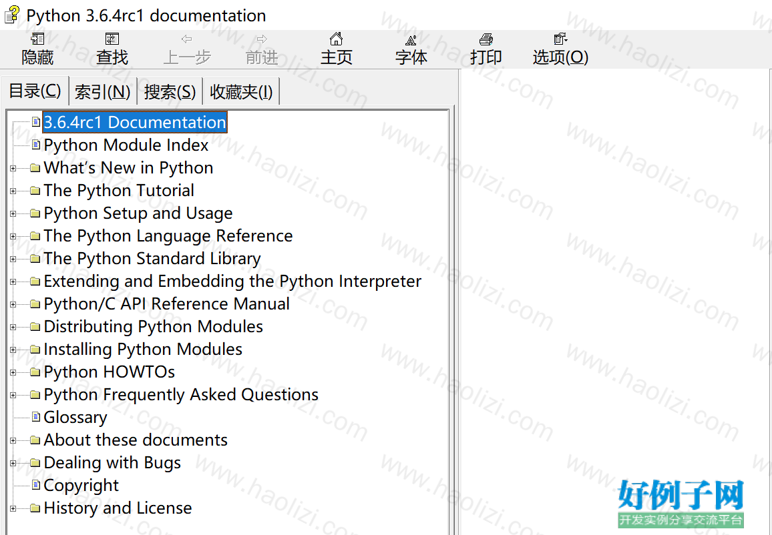Expand the Python Setup and Usage node
Image resolution: width=772 pixels, height=535 pixels.
point(13,213)
